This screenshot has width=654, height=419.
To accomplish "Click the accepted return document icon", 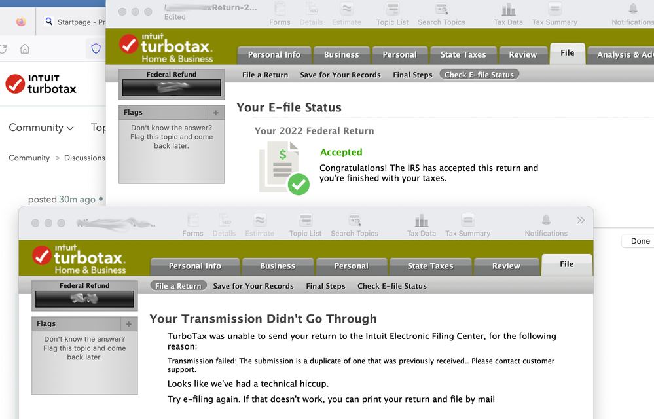I will [283, 168].
